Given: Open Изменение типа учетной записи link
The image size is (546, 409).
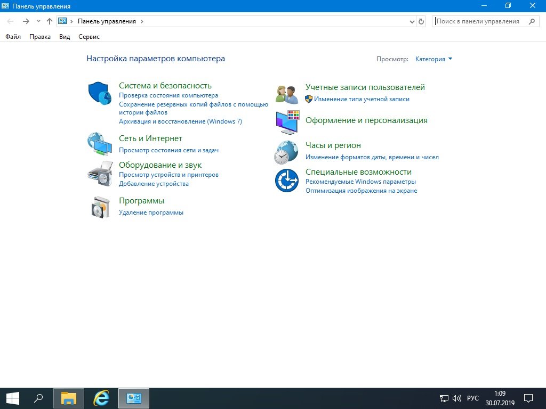Looking at the screenshot, I should pyautogui.click(x=362, y=99).
